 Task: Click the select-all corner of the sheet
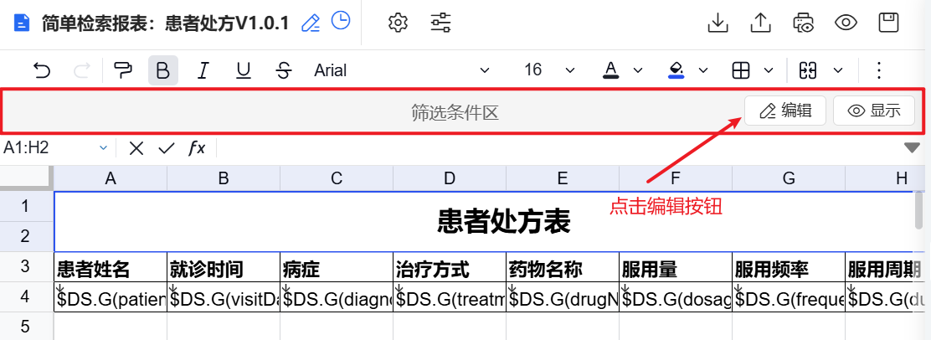point(27,178)
